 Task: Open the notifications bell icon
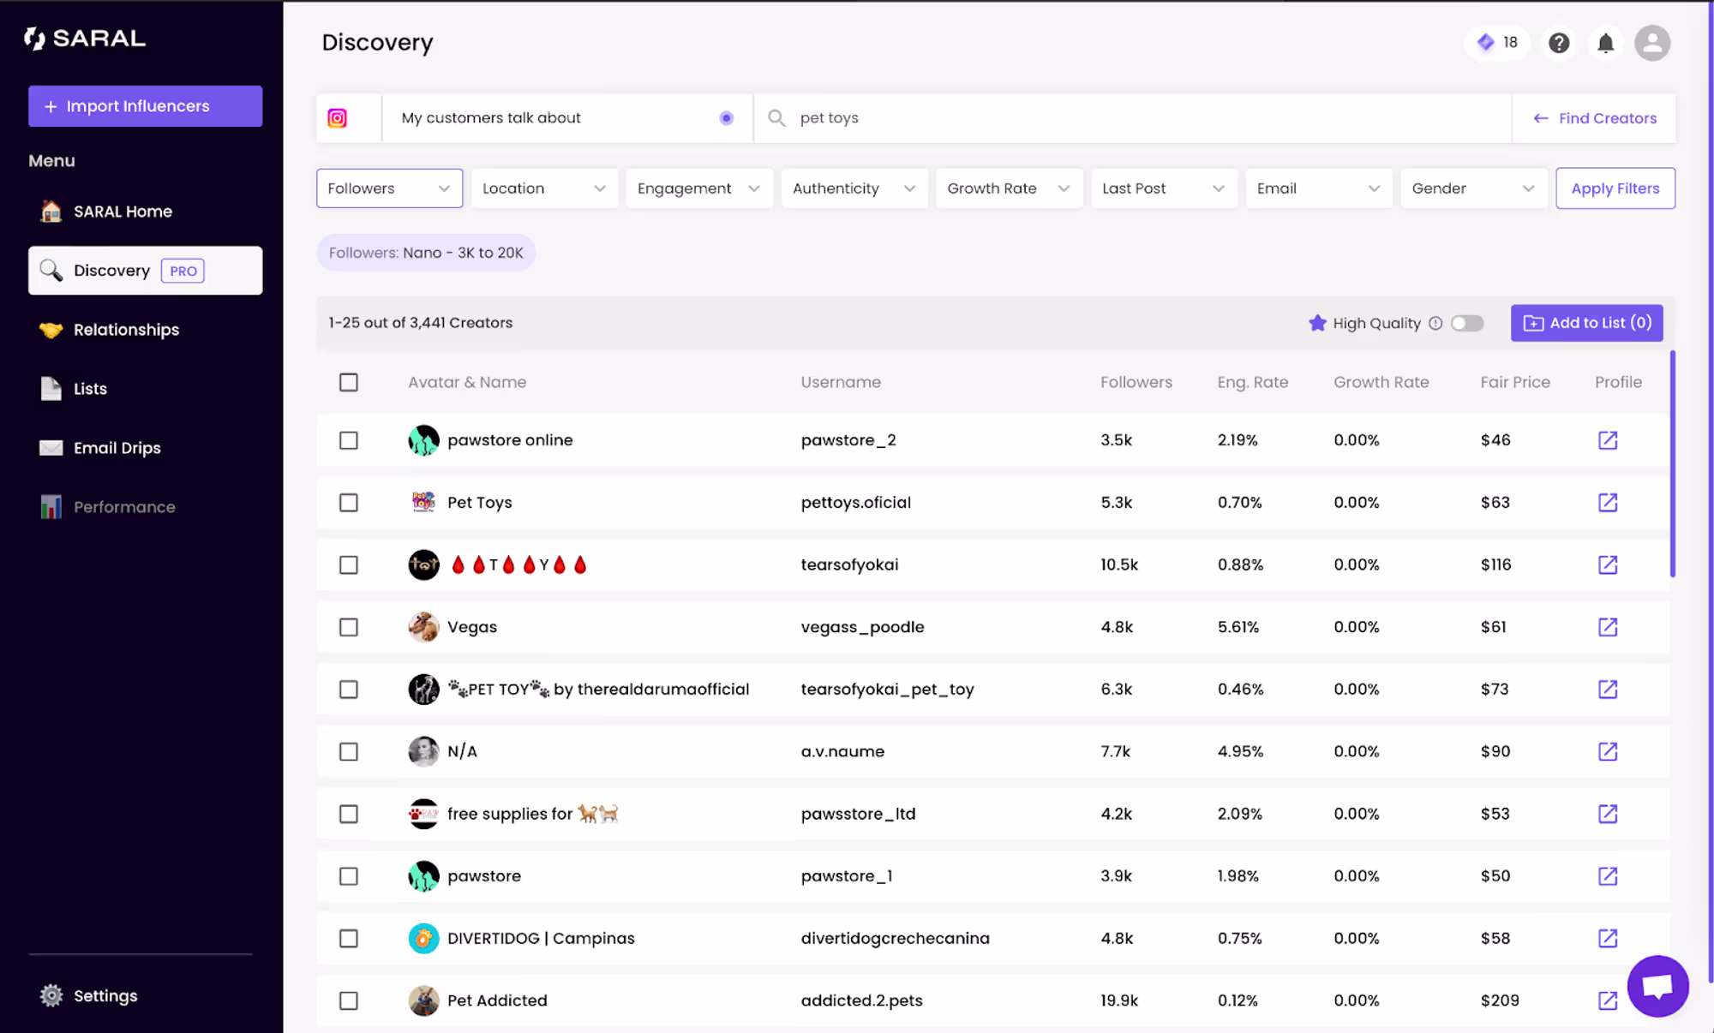1605,43
